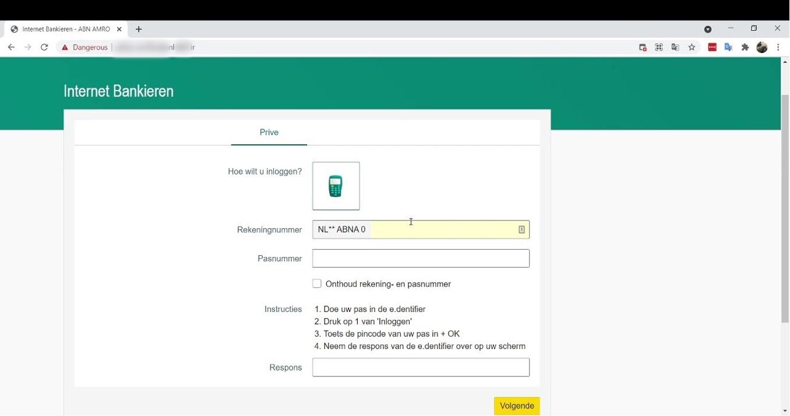Screen dimensions: 790x416
Task: Click the red Dangerous warning triangle
Action: click(x=65, y=48)
